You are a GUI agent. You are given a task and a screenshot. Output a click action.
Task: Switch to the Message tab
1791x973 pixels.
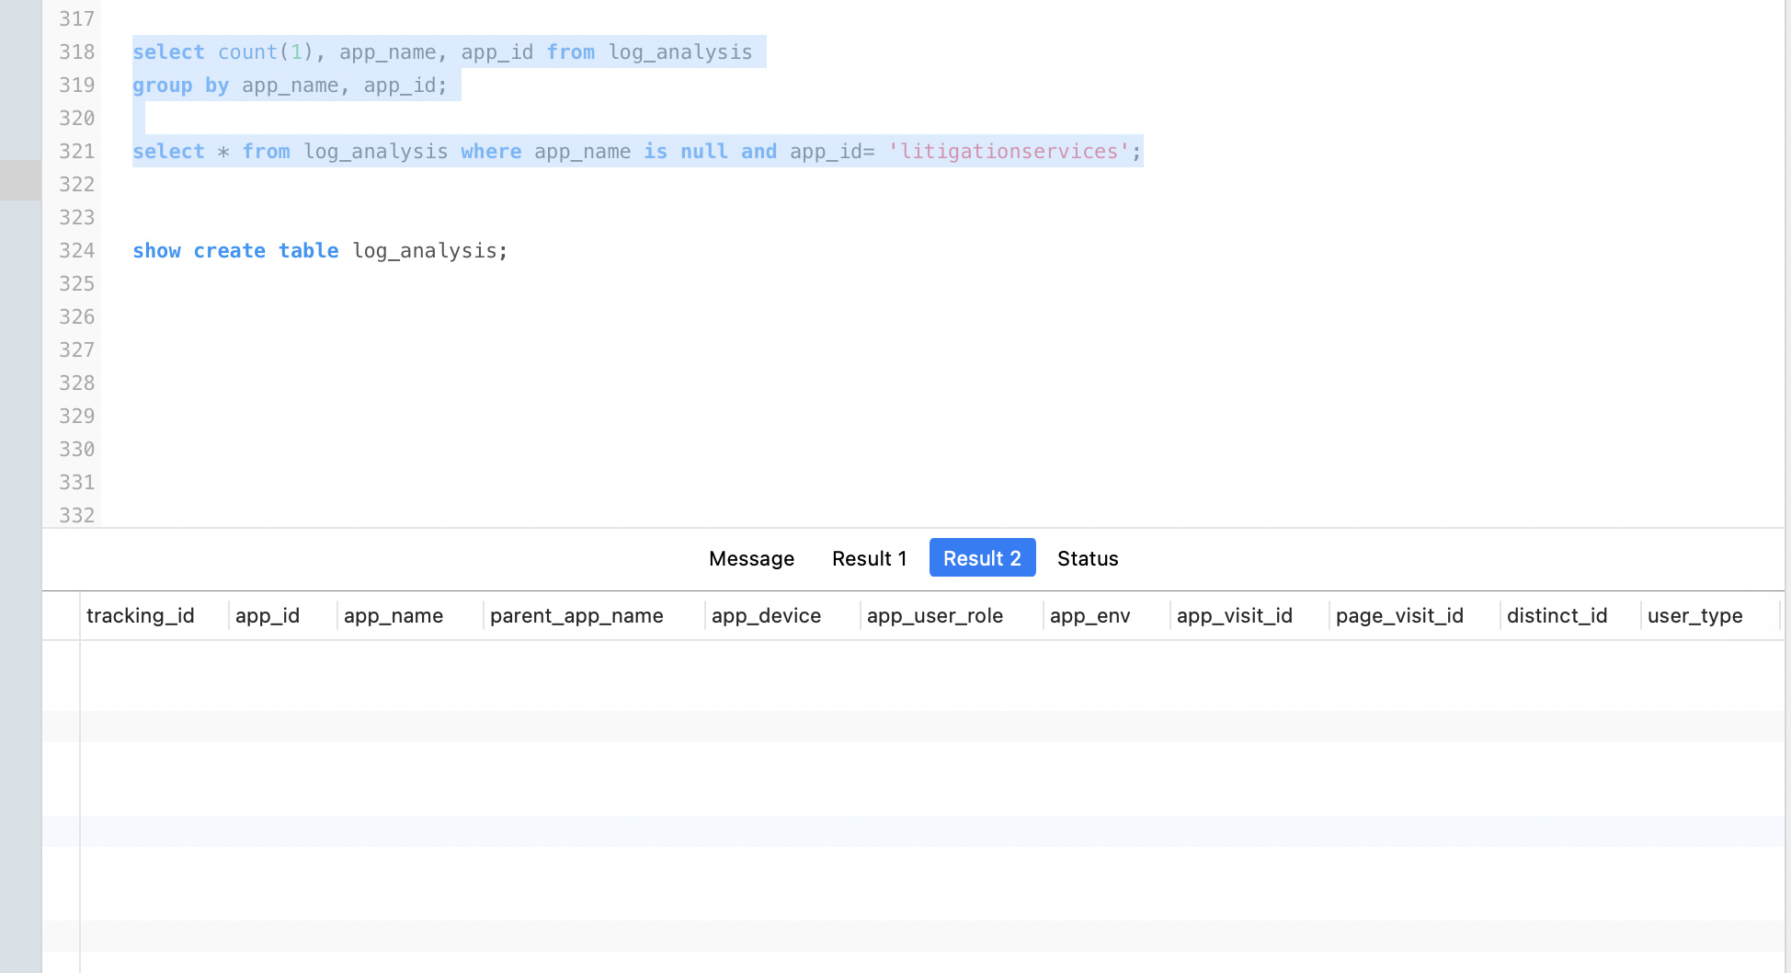click(751, 558)
